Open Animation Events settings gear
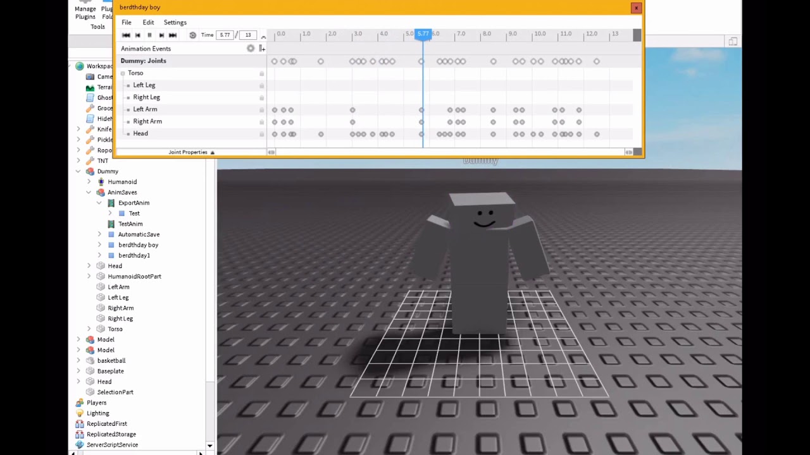Viewport: 810px width, 455px height. 251,49
